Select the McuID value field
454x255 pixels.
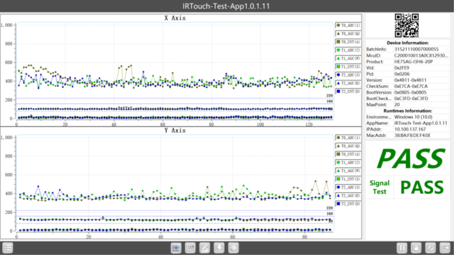421,55
